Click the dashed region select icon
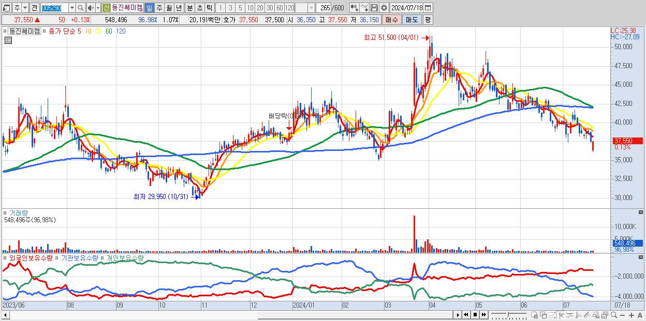The width and height of the screenshot is (646, 321). (552, 315)
